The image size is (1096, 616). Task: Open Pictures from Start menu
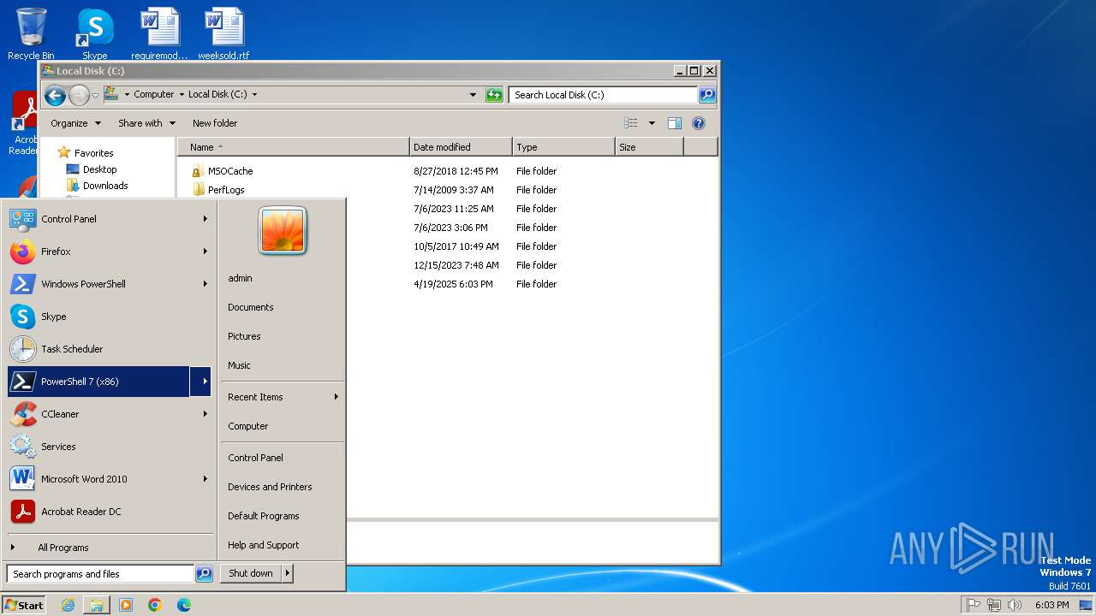point(244,336)
